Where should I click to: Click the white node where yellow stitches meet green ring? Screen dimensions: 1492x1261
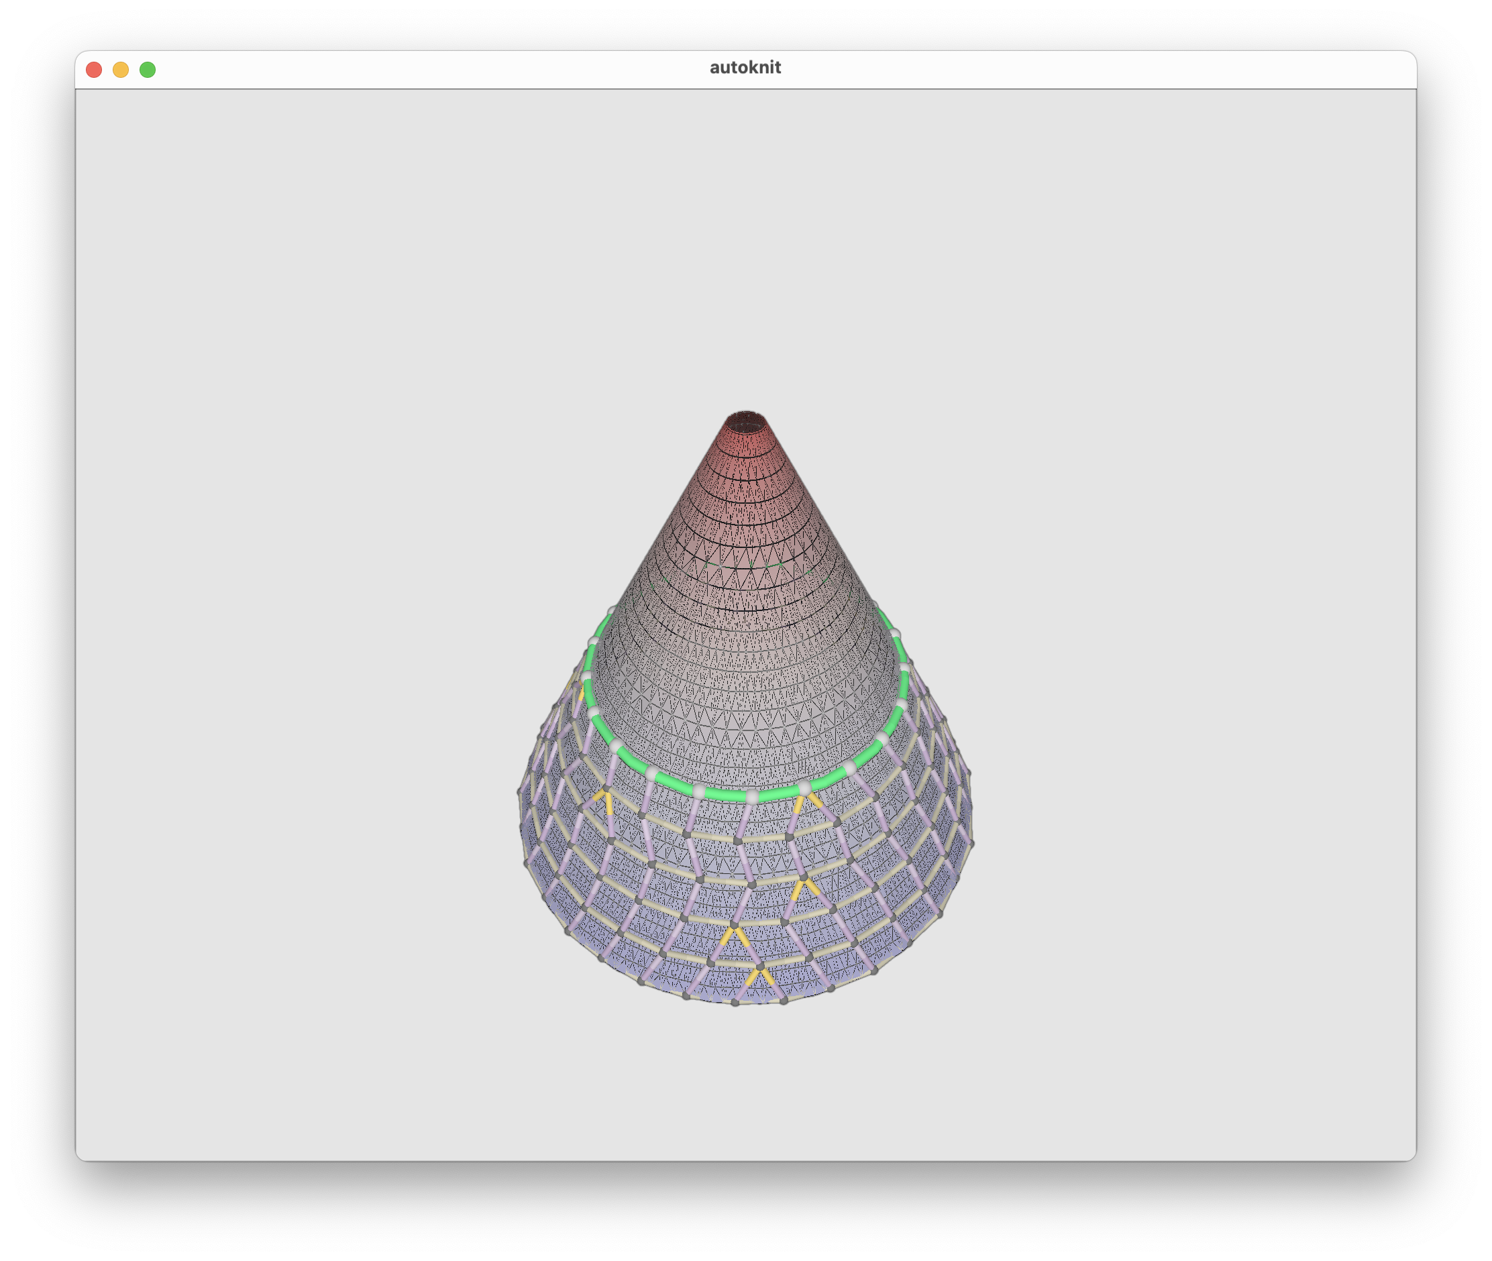(804, 787)
